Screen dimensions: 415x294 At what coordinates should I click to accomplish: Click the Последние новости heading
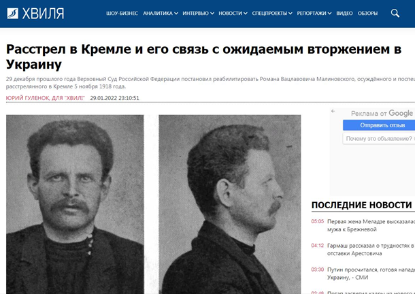[x=361, y=205]
